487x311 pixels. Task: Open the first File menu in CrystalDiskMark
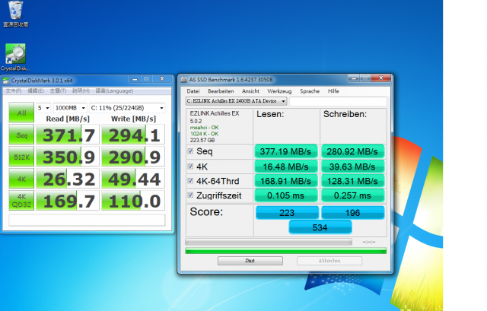coord(14,91)
